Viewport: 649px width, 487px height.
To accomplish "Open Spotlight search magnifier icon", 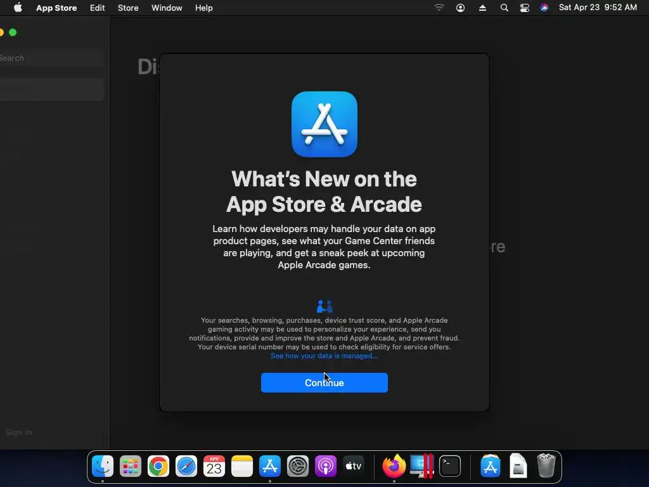I will (x=504, y=8).
